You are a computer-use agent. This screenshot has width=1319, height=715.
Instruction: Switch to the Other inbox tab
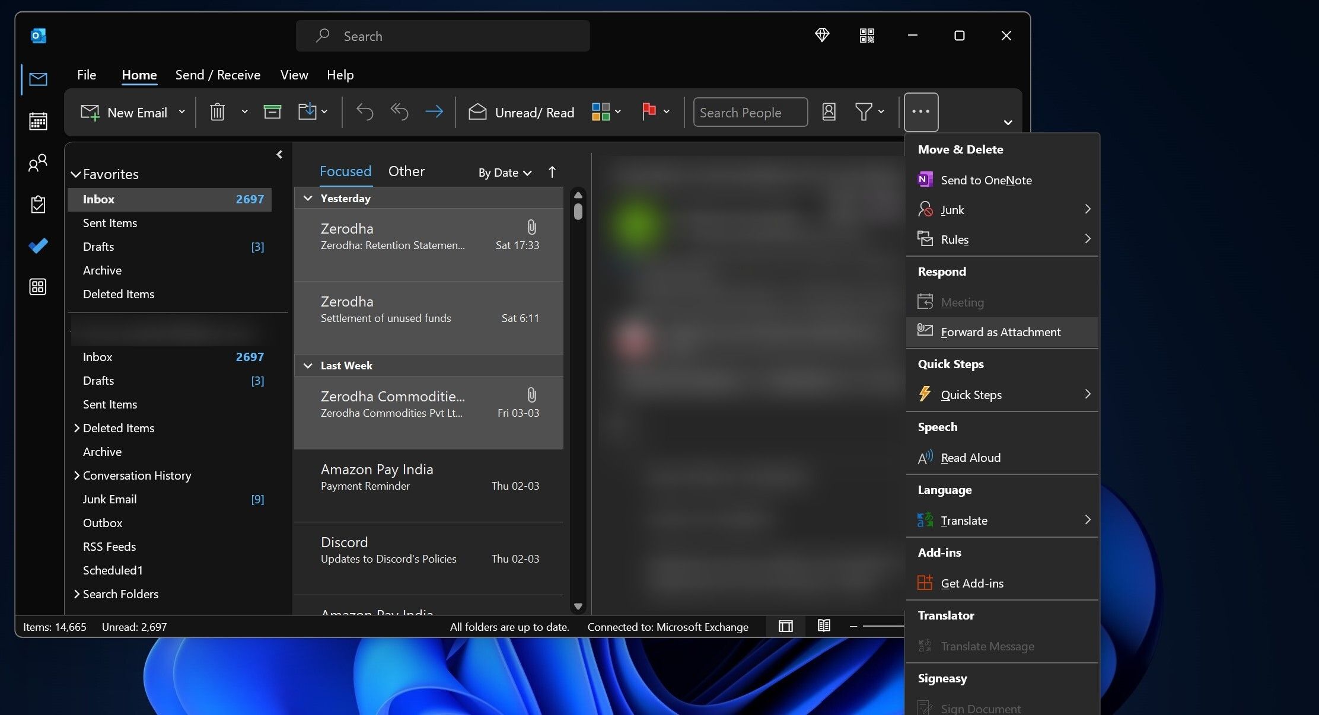[x=406, y=171]
